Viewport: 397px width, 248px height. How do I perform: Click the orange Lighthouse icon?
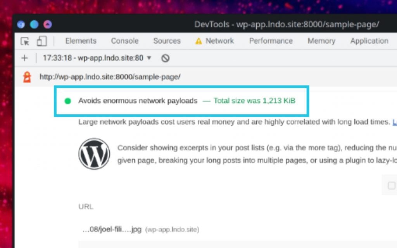pos(27,77)
